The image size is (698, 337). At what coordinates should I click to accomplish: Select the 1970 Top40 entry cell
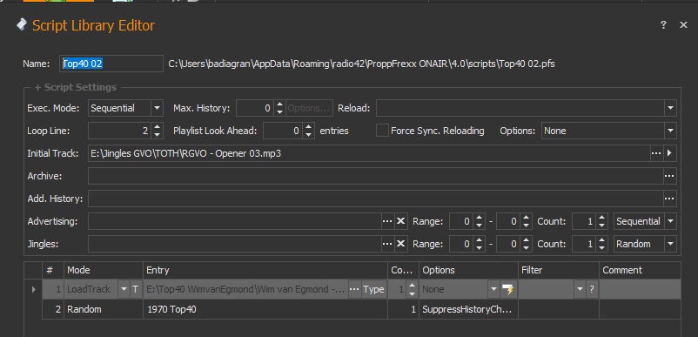tap(265, 309)
